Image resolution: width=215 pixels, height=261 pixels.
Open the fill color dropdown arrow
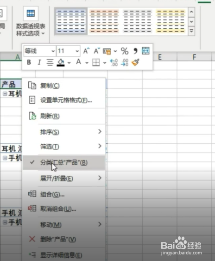tap(69, 63)
